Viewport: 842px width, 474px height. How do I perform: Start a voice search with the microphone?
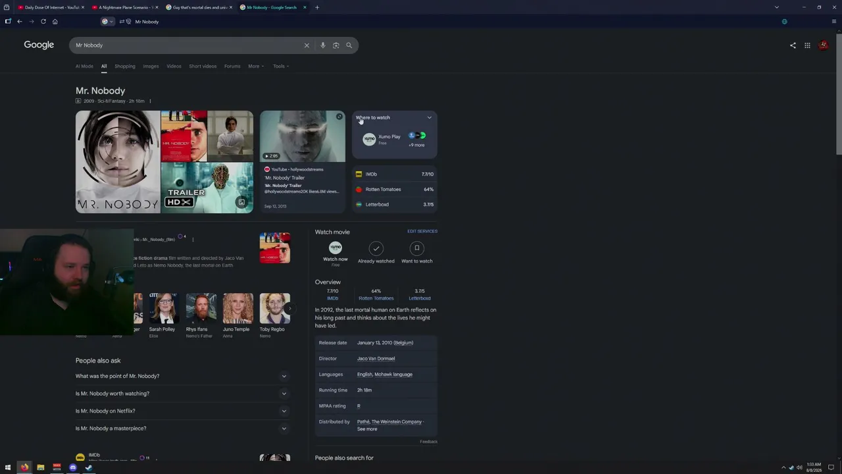click(x=323, y=45)
